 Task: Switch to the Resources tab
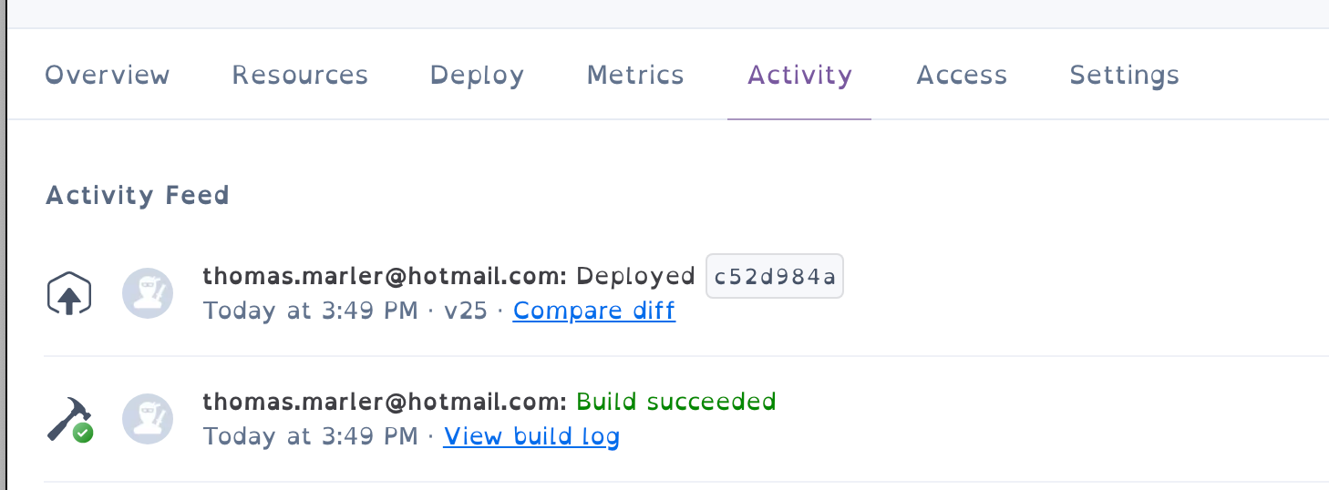tap(300, 75)
